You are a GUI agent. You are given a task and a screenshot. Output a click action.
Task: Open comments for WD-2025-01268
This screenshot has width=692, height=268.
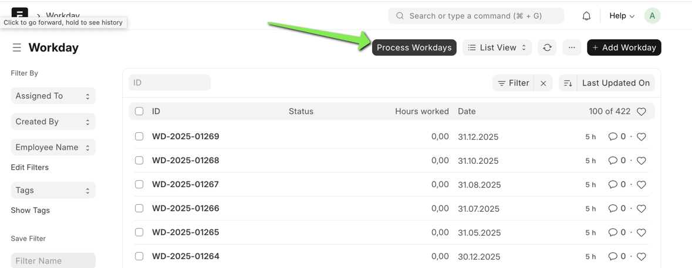point(617,160)
